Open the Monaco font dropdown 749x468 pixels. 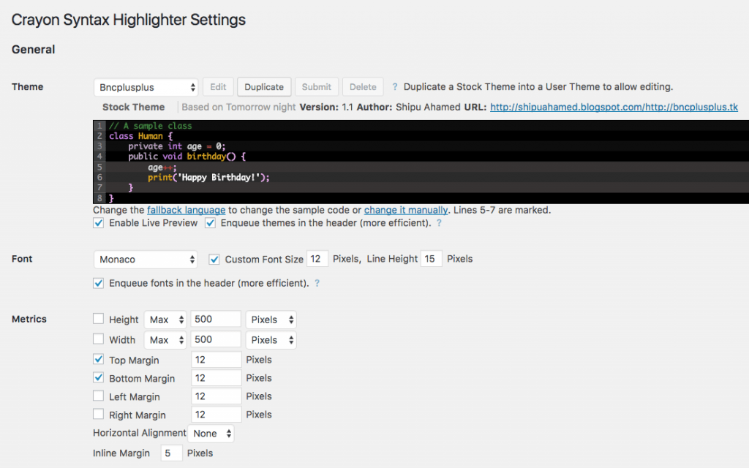coord(146,260)
